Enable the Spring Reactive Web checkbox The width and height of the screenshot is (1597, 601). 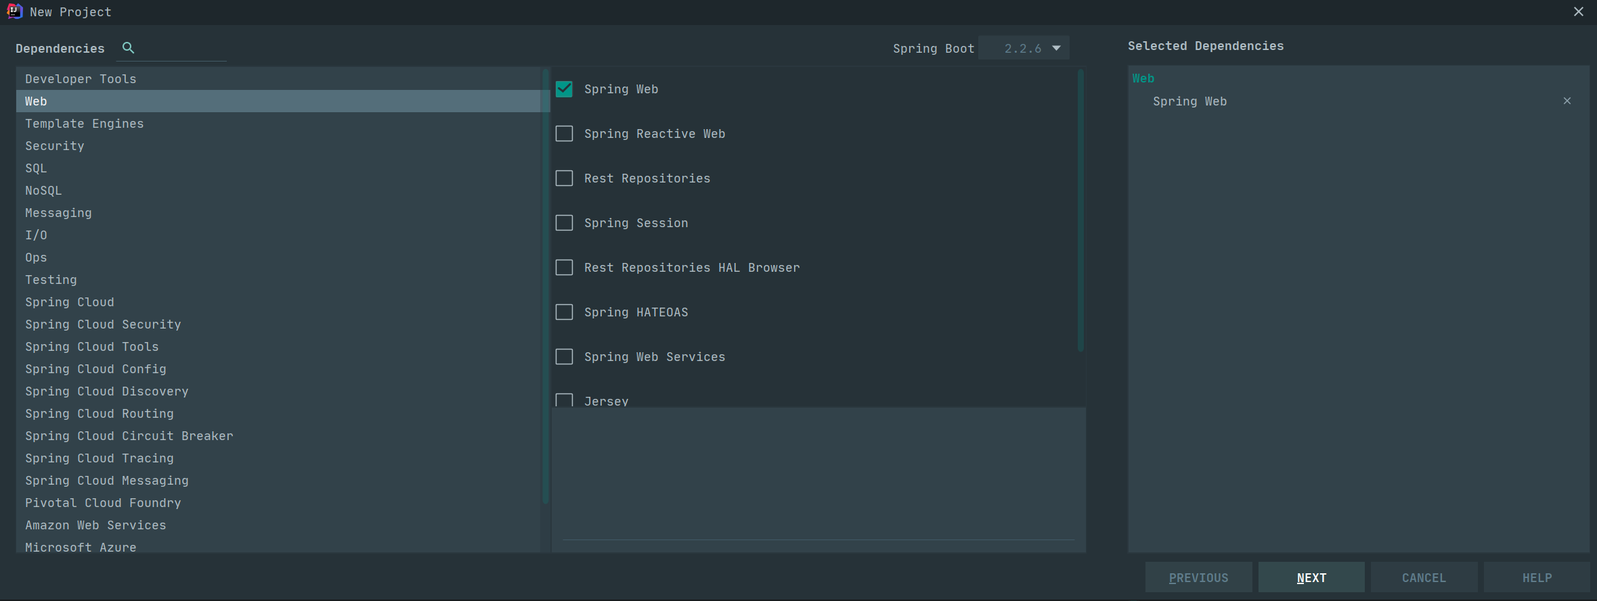point(564,134)
